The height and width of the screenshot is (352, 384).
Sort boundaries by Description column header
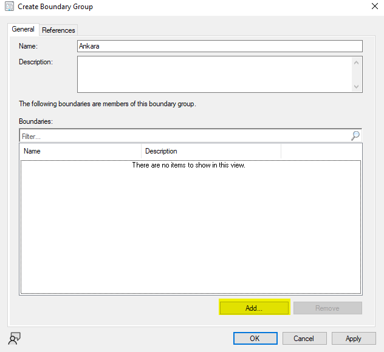[x=211, y=151]
